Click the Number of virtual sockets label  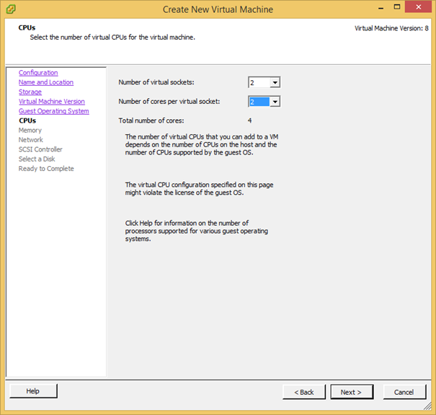click(156, 82)
